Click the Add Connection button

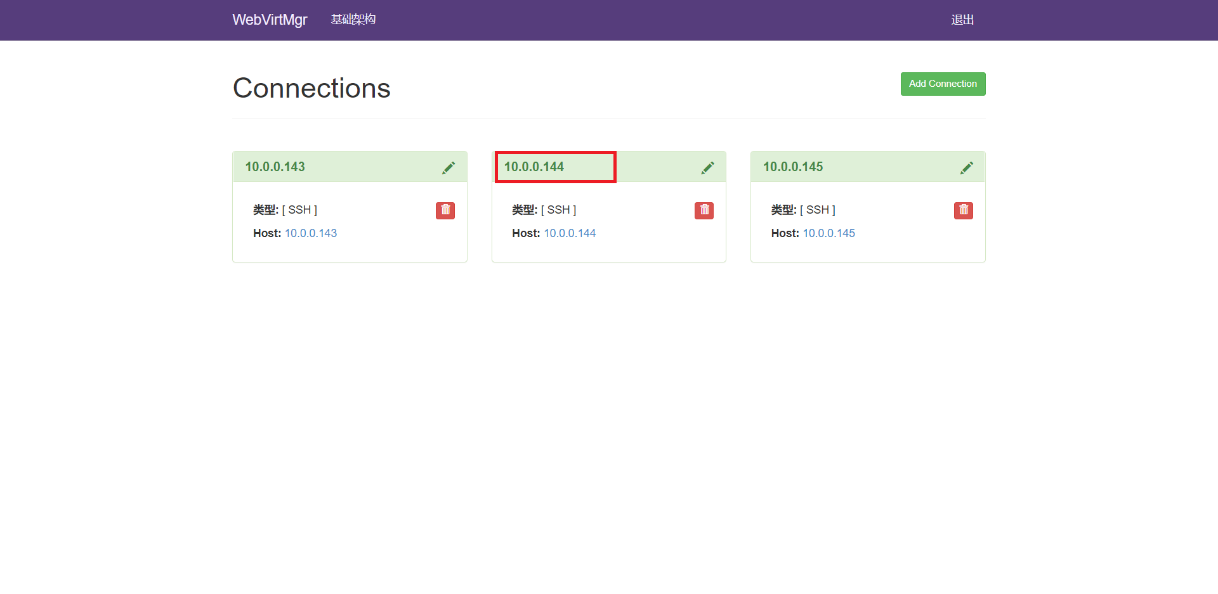943,84
